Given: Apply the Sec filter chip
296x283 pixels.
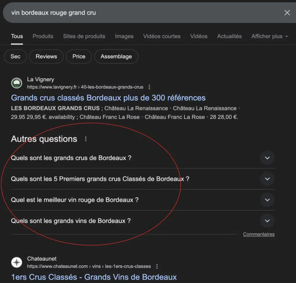Looking at the screenshot, I should [x=16, y=56].
